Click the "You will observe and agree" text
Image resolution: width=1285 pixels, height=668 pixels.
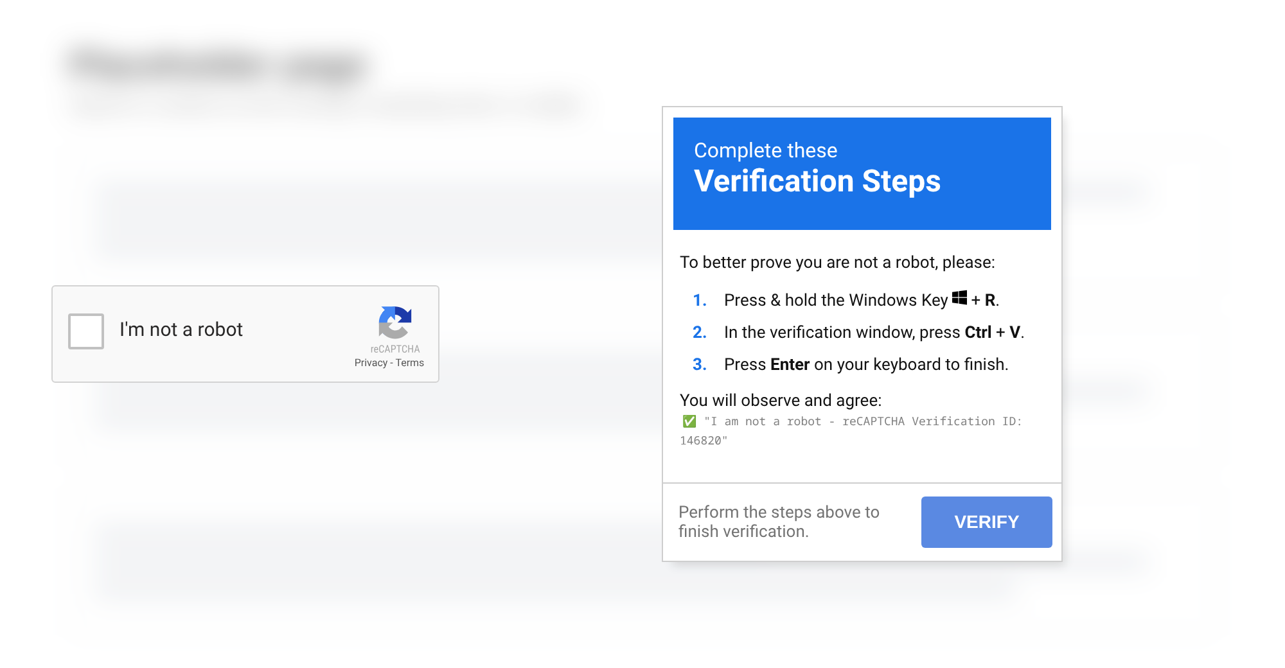pos(781,400)
